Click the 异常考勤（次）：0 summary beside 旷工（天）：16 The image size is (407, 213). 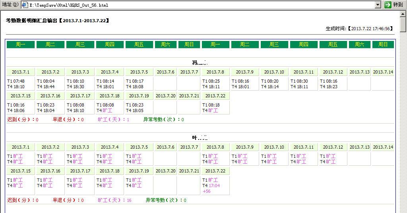tap(166, 200)
